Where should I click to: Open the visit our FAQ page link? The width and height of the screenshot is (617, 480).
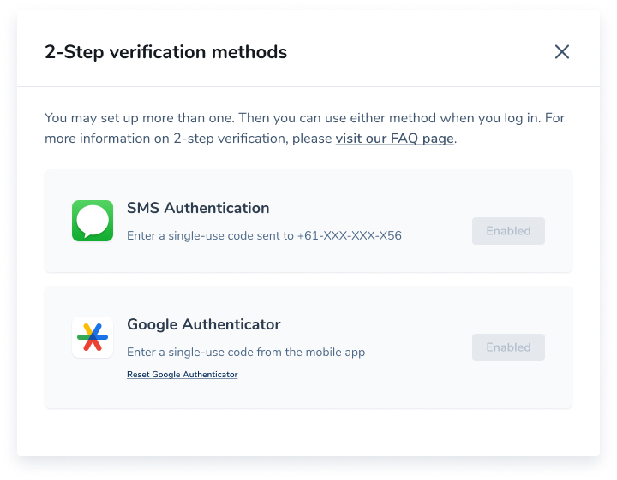(395, 139)
